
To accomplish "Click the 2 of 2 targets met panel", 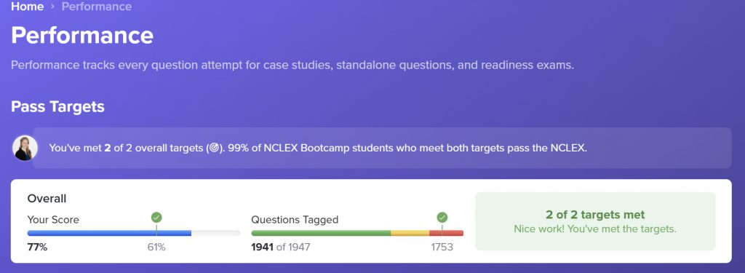I will tap(595, 221).
